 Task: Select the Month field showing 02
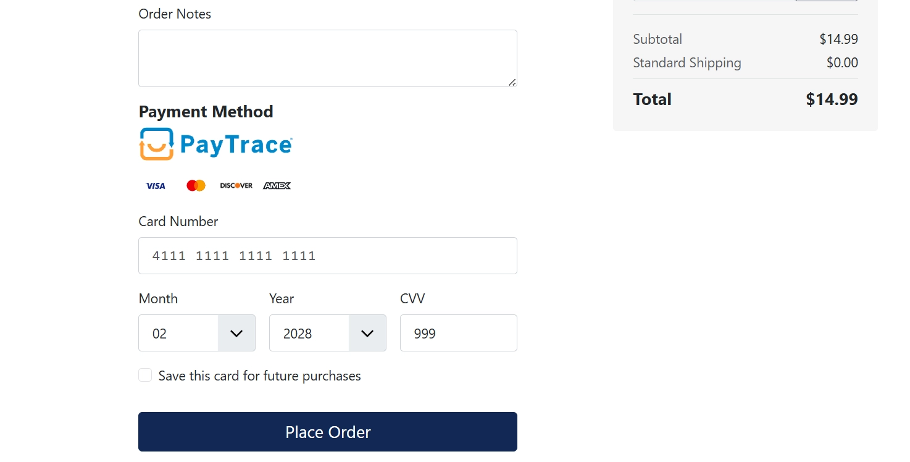[197, 333]
